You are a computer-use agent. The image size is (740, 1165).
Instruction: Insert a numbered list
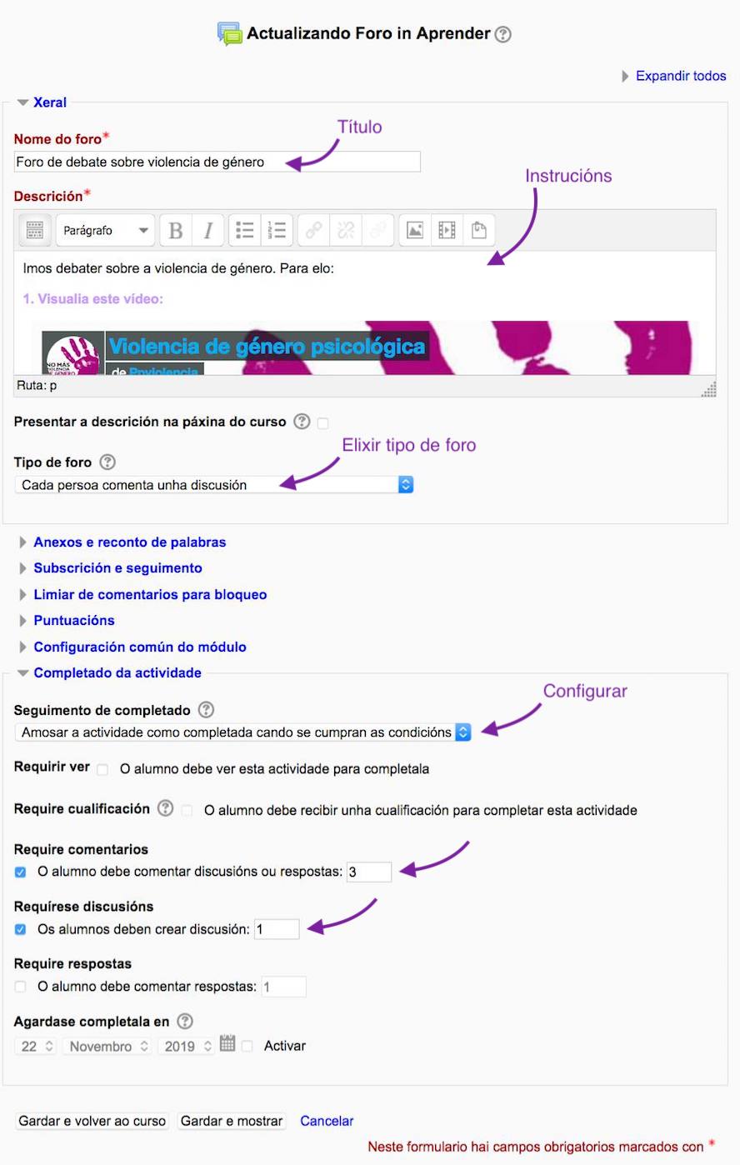(277, 231)
